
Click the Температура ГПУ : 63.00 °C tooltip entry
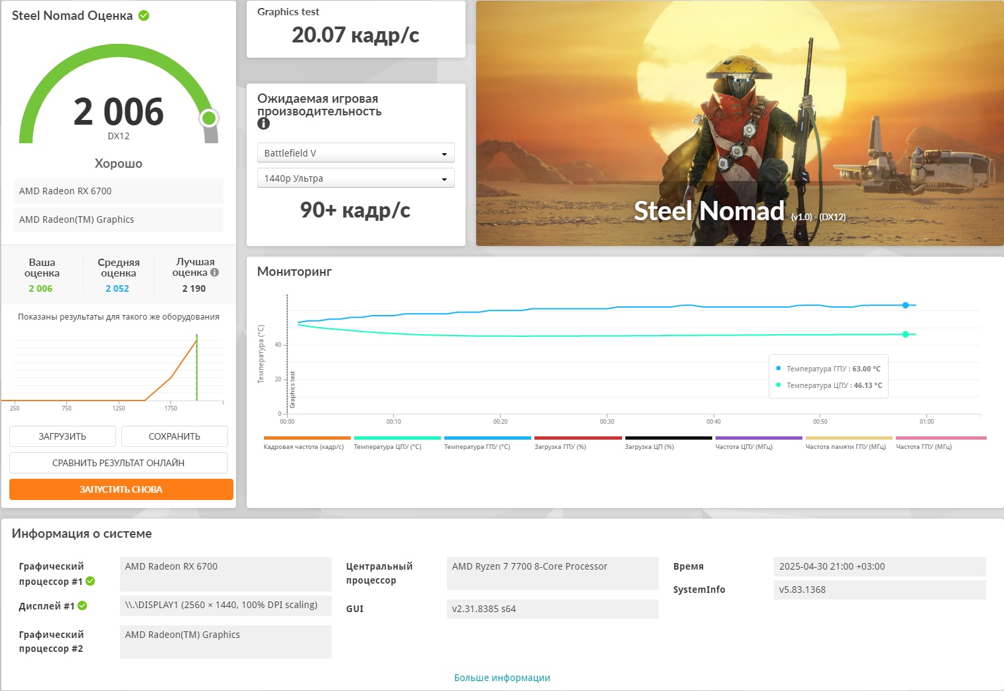coord(828,369)
